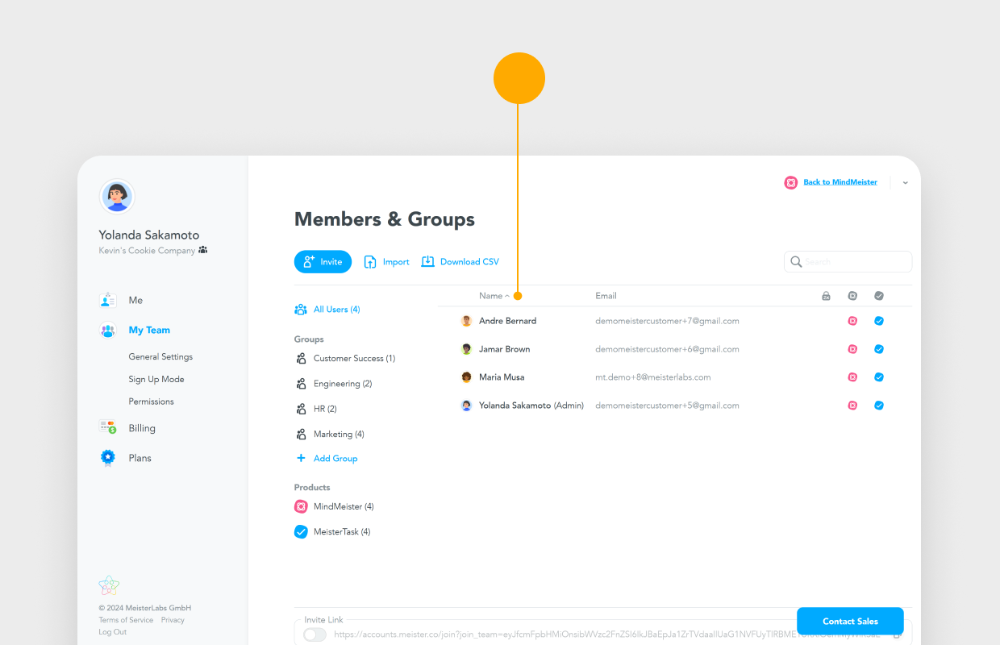Click the Invite button
1000x645 pixels.
pos(323,262)
